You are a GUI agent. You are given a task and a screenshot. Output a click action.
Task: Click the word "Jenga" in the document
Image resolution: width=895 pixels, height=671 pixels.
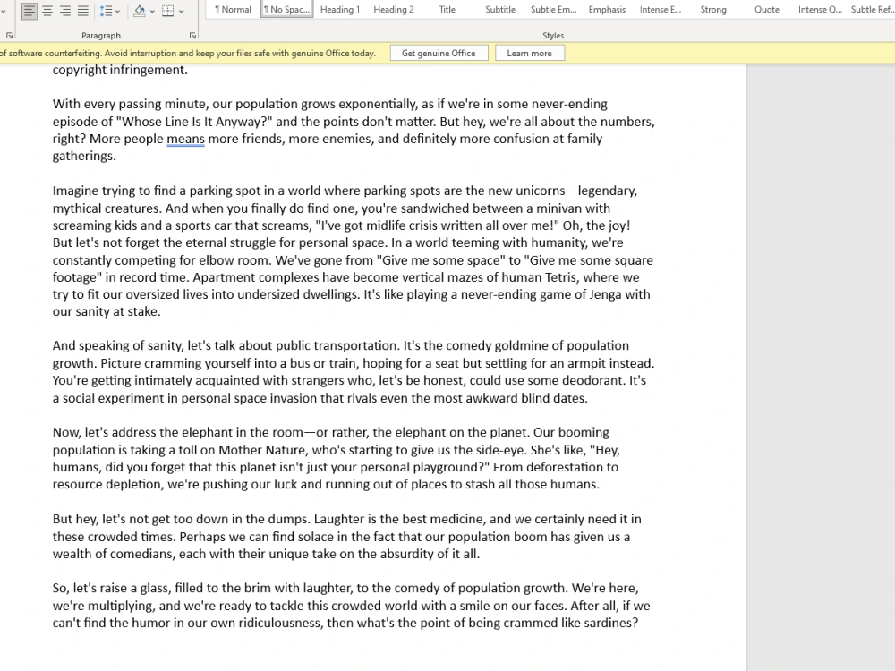coord(607,295)
